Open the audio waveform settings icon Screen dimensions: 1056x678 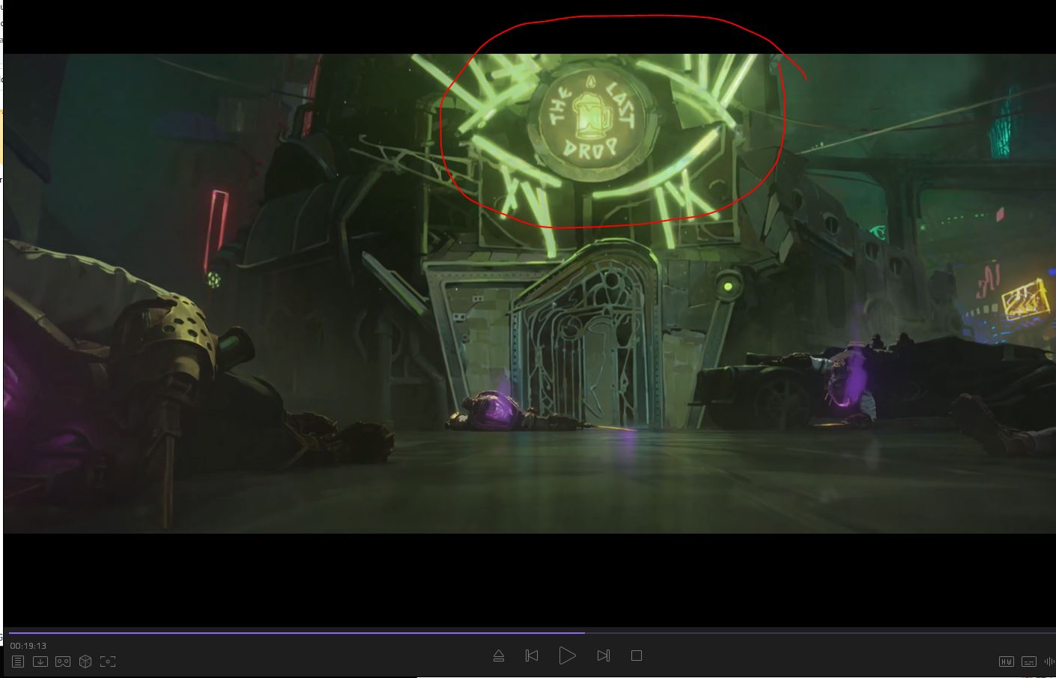1049,662
